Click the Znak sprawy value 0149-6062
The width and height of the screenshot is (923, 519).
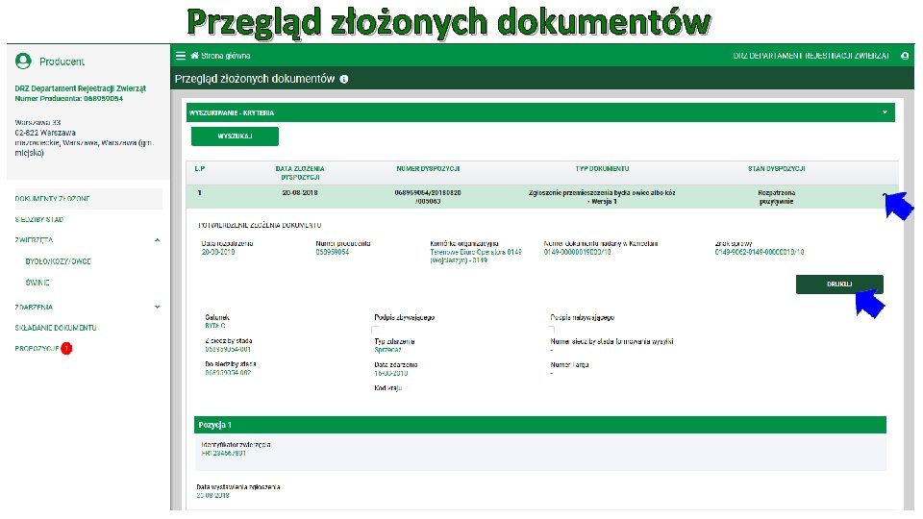[x=760, y=252]
